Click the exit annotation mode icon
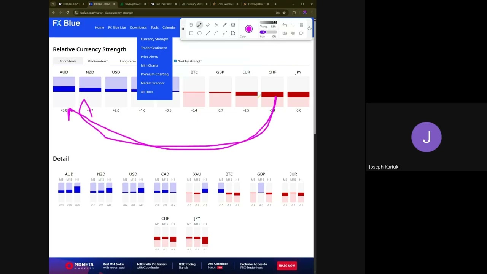Image resolution: width=487 pixels, height=274 pixels. (301, 33)
